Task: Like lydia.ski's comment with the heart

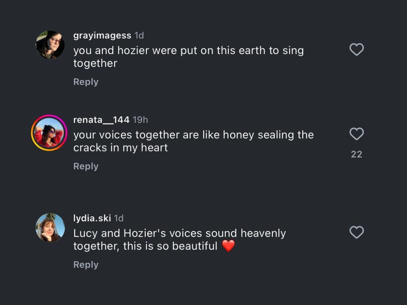Action: point(356,232)
